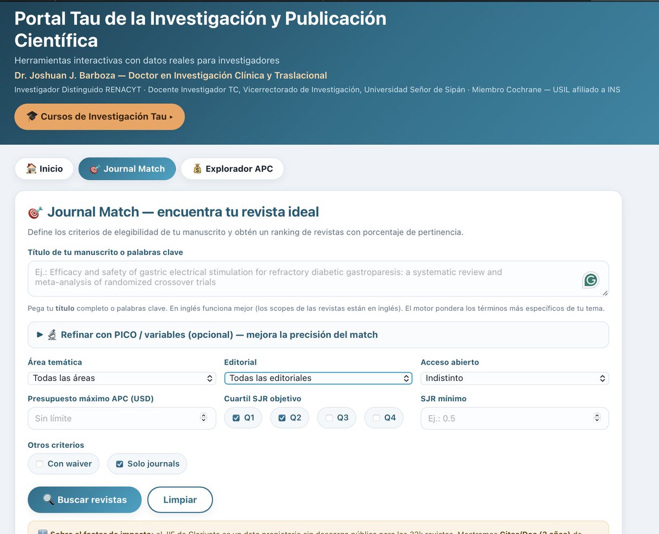Enable the Con waiver checkbox
Image resolution: width=659 pixels, height=534 pixels.
(x=40, y=464)
